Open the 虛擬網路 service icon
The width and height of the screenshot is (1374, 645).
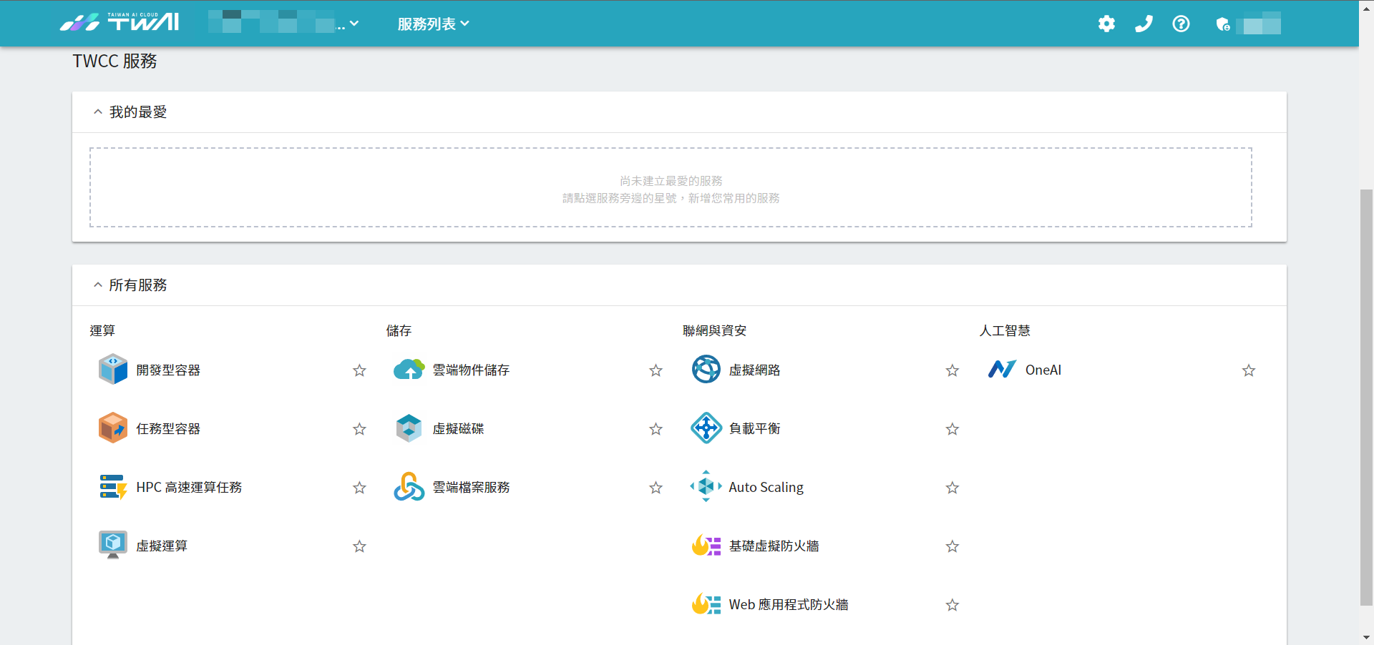pyautogui.click(x=706, y=370)
